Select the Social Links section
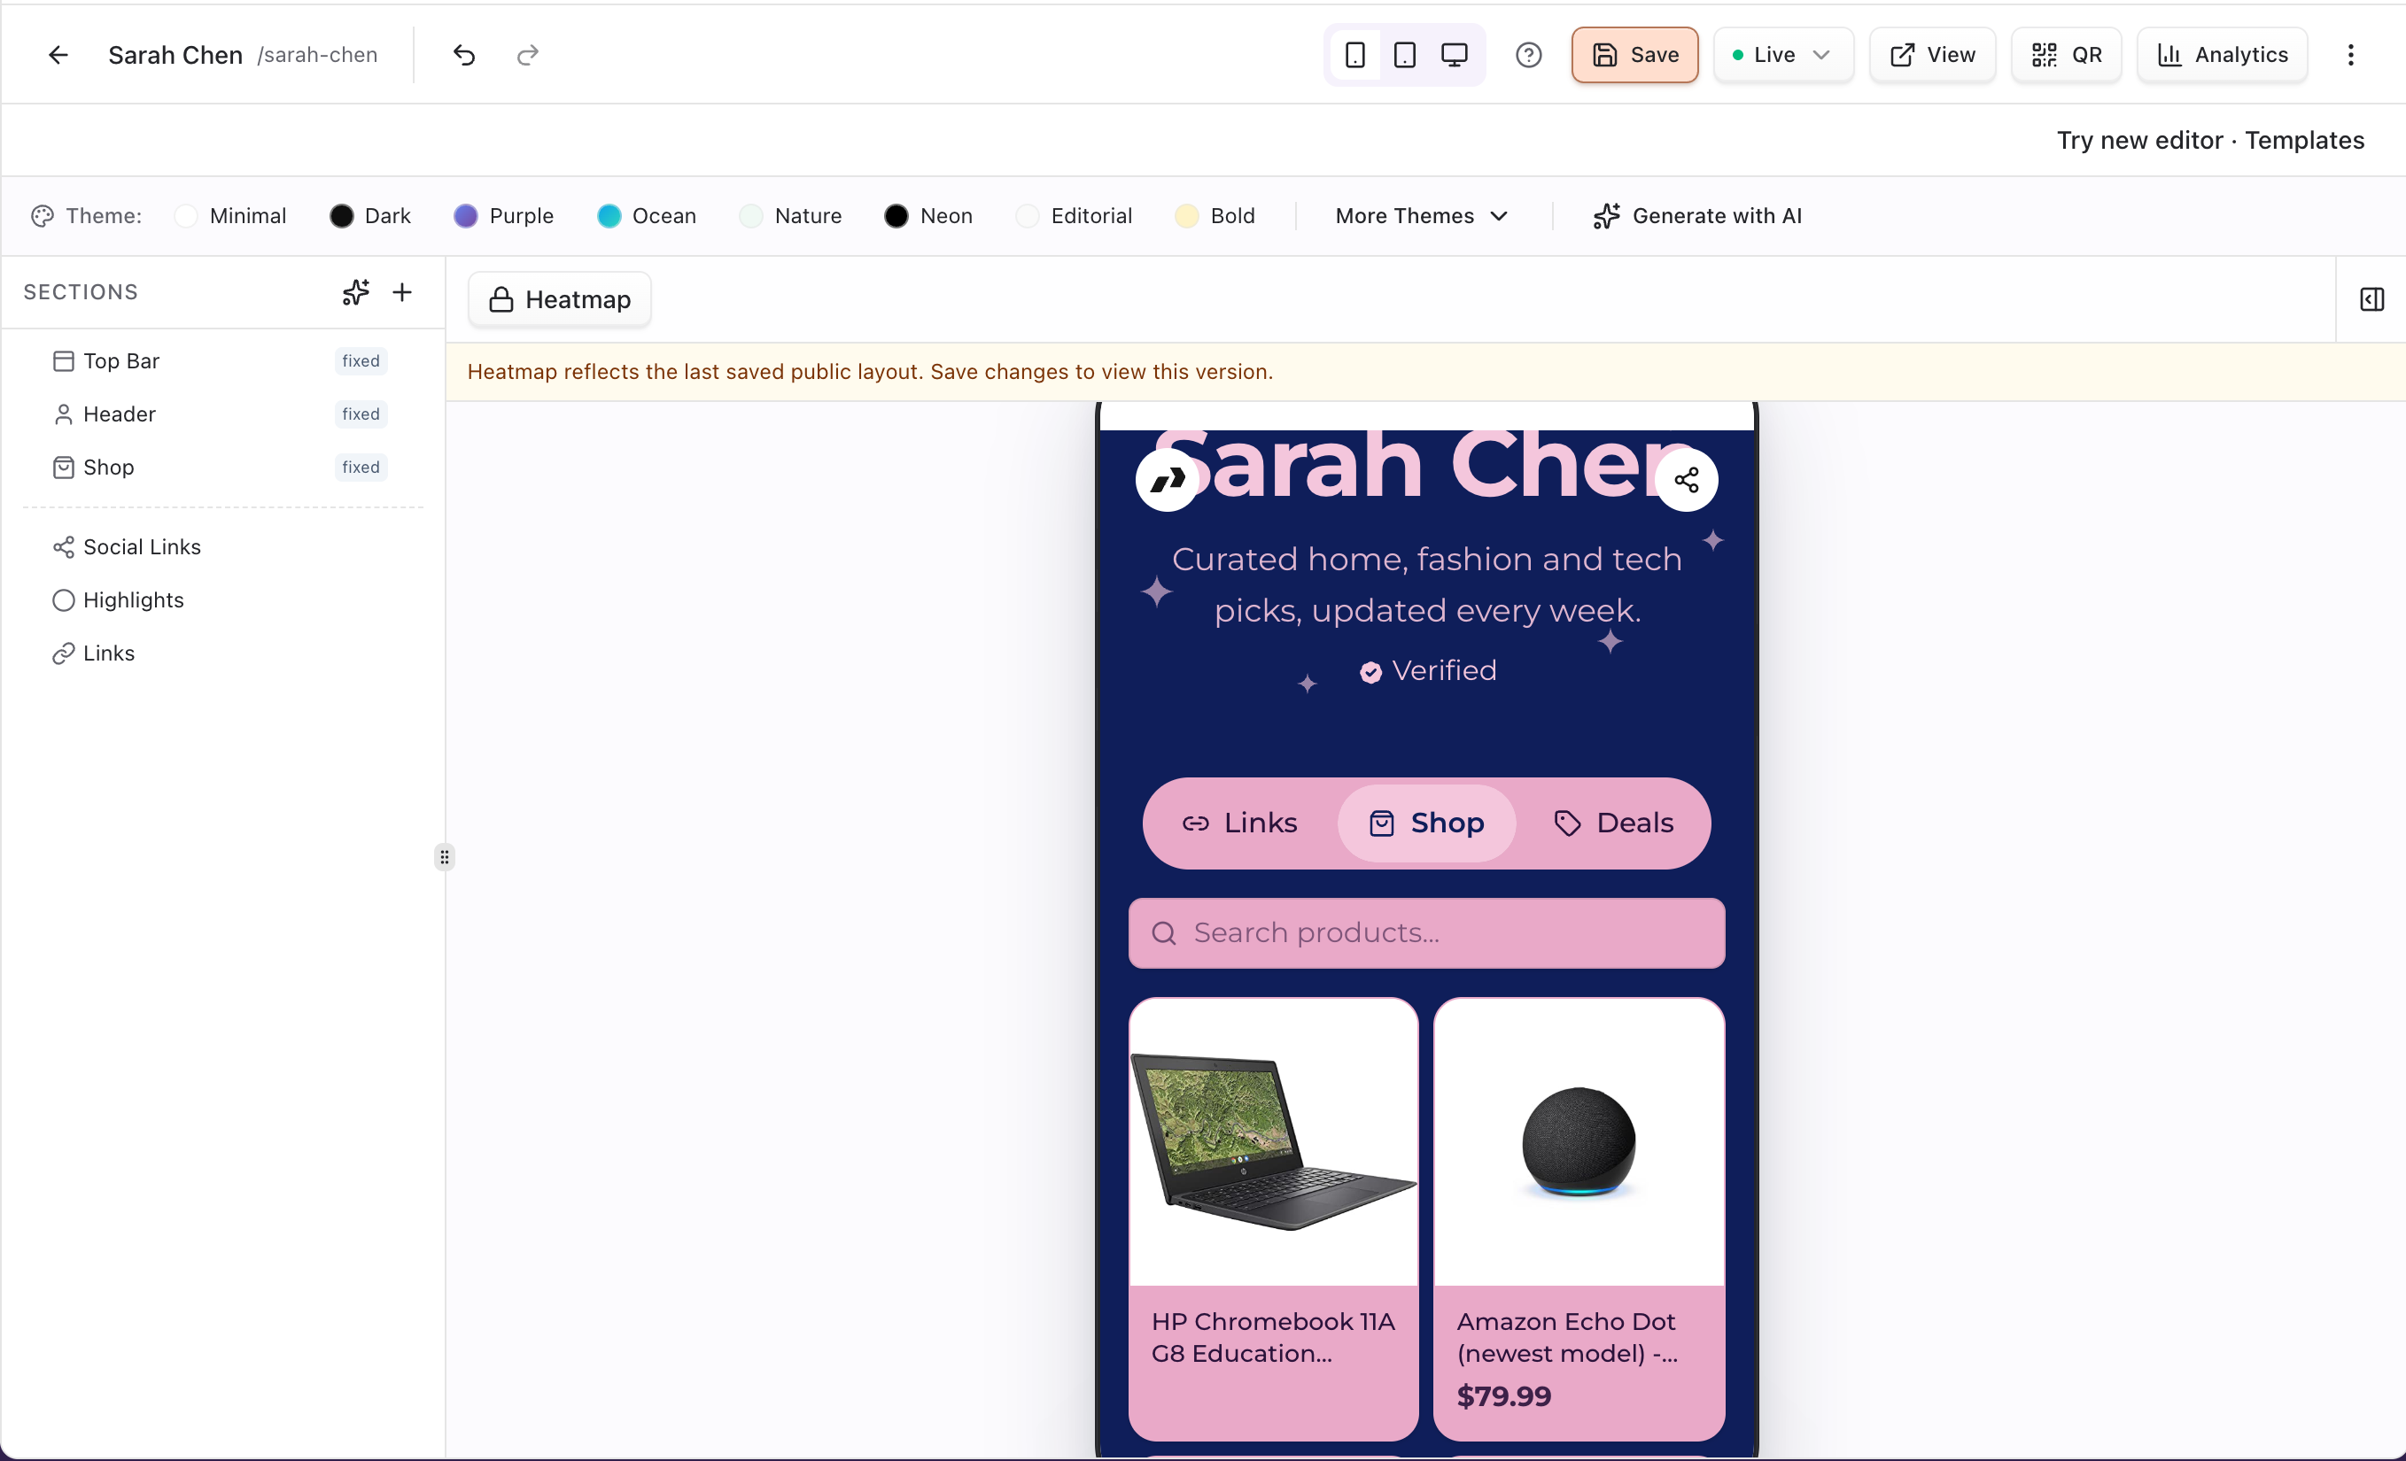The width and height of the screenshot is (2406, 1461). point(221,546)
